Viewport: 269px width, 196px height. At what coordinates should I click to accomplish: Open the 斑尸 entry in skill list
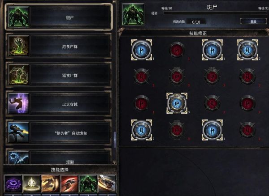coord(59,17)
